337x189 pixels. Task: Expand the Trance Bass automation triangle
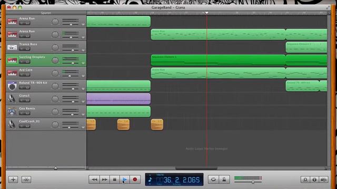83,50
